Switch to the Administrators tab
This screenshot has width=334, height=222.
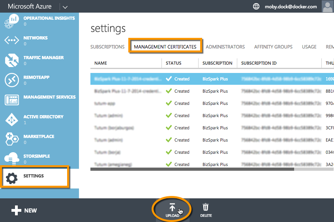[225, 47]
